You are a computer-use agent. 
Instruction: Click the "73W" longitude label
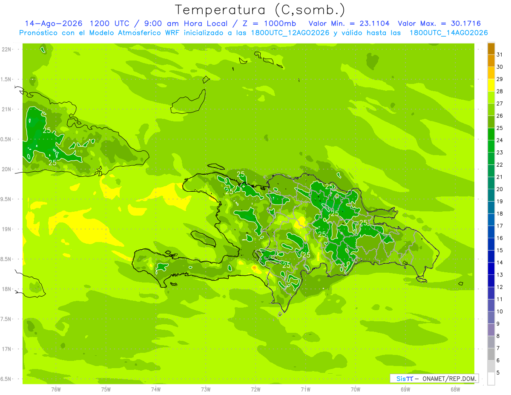coord(206,389)
